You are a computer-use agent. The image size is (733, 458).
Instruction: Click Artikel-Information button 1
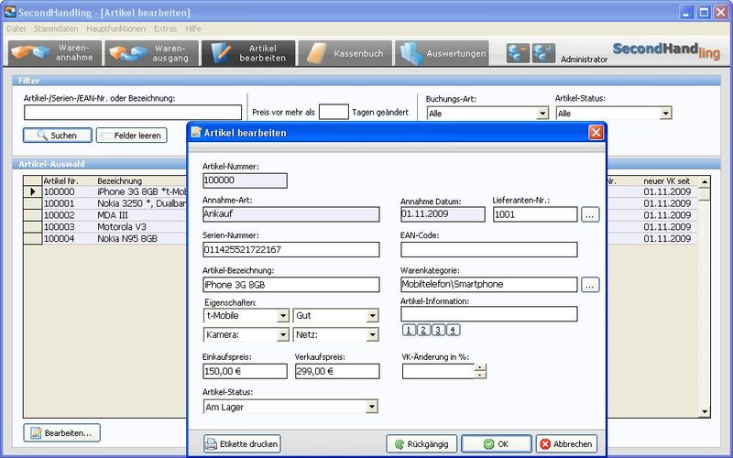click(409, 330)
